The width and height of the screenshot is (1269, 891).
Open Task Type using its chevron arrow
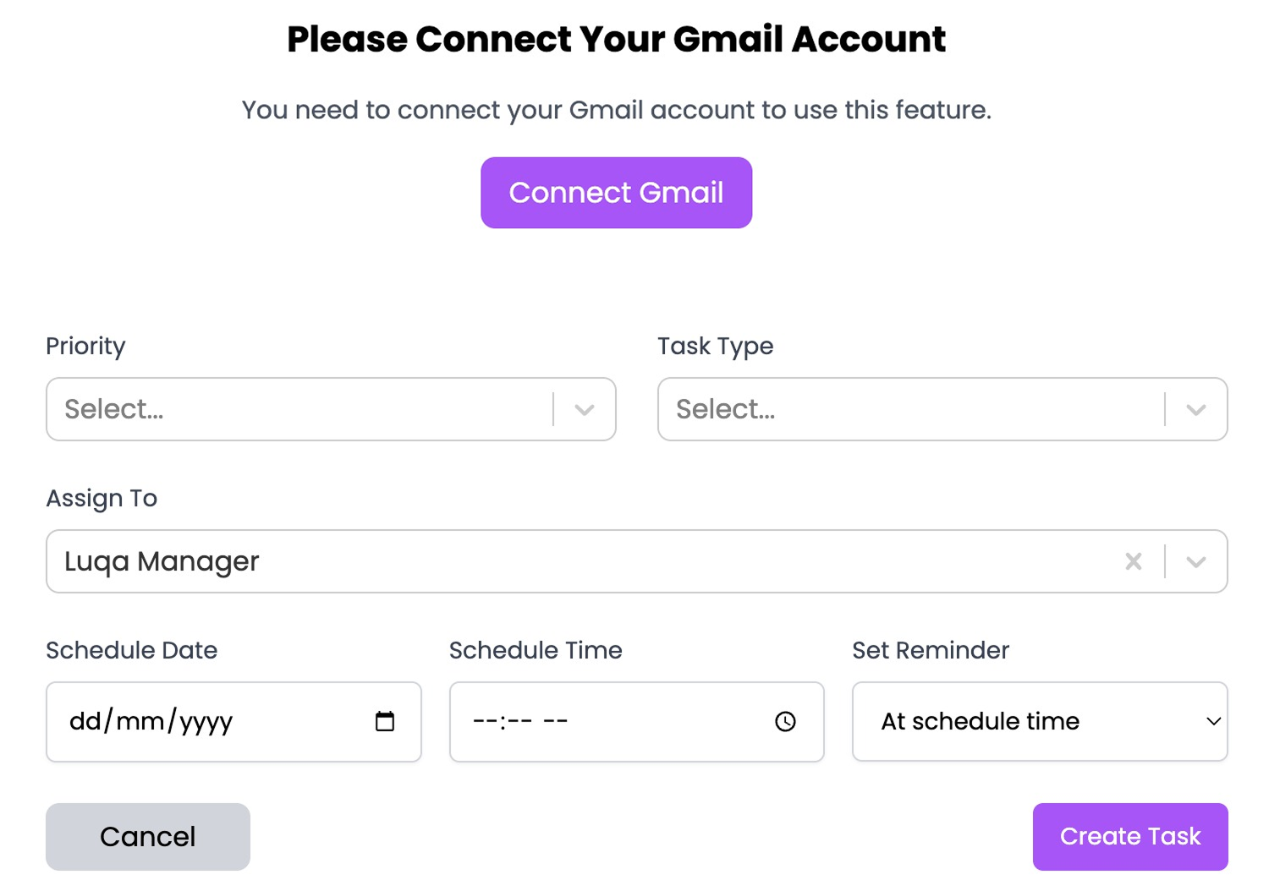pyautogui.click(x=1195, y=410)
